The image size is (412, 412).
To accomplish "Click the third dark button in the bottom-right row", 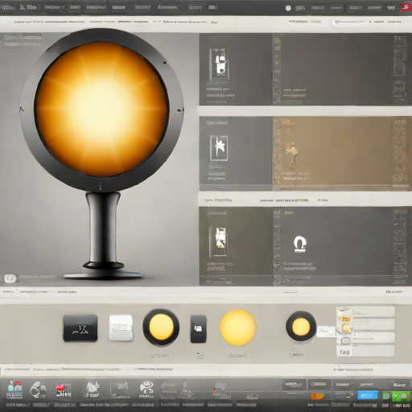I will pyautogui.click(x=343, y=385).
